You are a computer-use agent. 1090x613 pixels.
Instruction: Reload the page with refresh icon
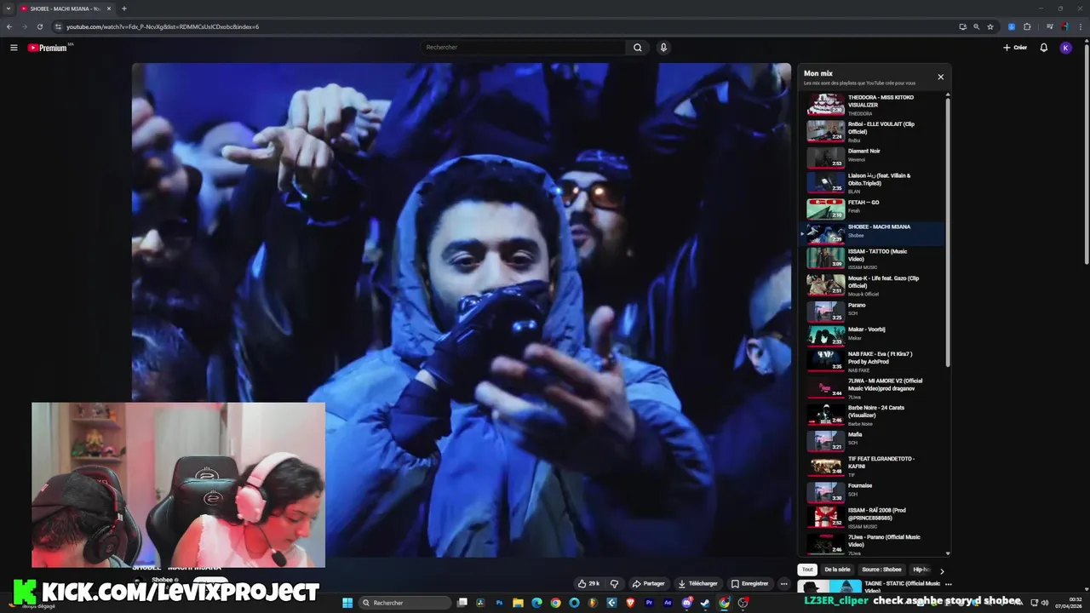coord(39,26)
